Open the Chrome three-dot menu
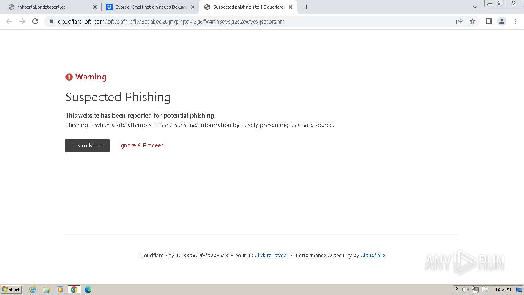 (x=515, y=21)
